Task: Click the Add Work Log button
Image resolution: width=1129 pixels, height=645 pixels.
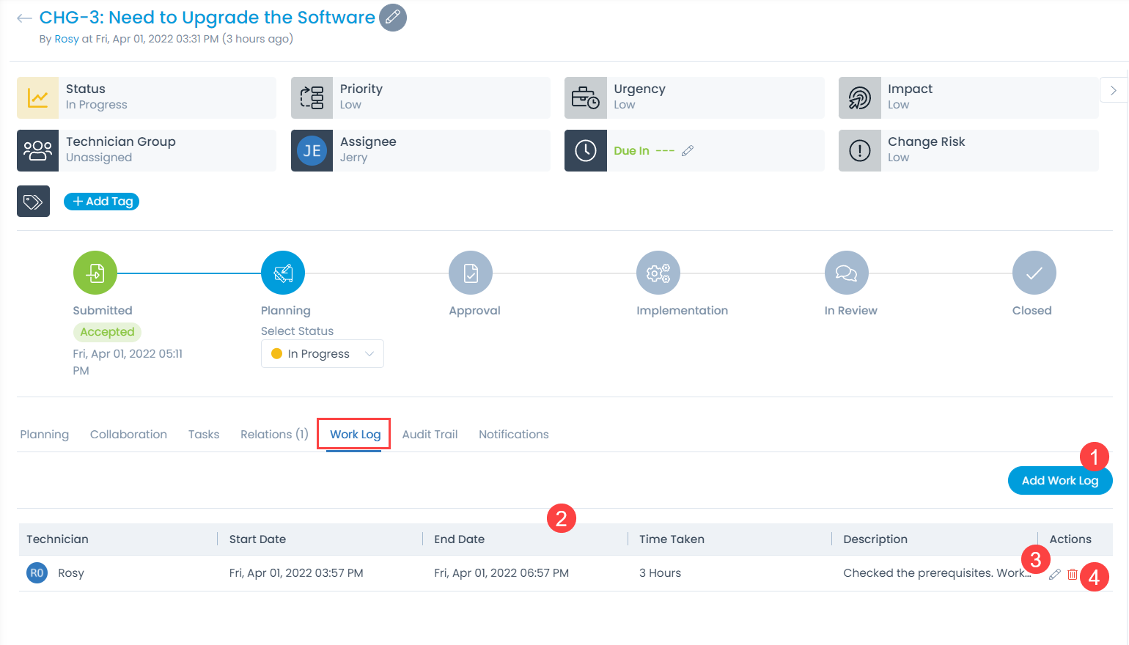Action: coord(1059,481)
